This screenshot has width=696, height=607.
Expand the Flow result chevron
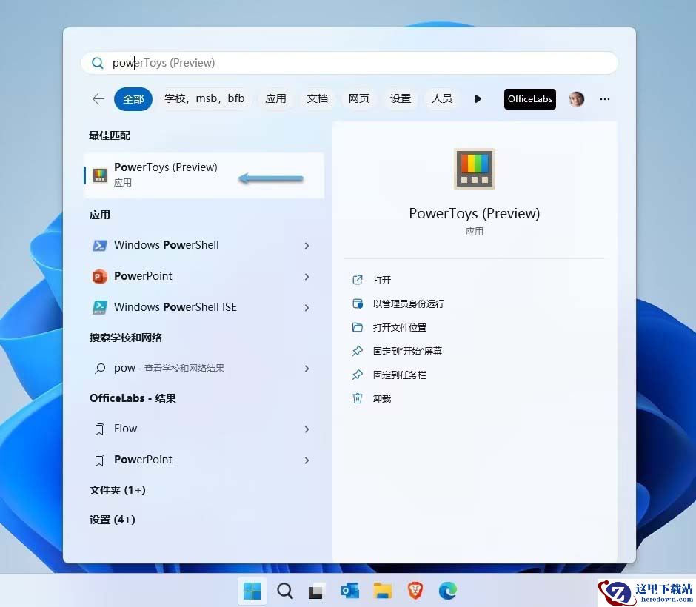tap(307, 429)
